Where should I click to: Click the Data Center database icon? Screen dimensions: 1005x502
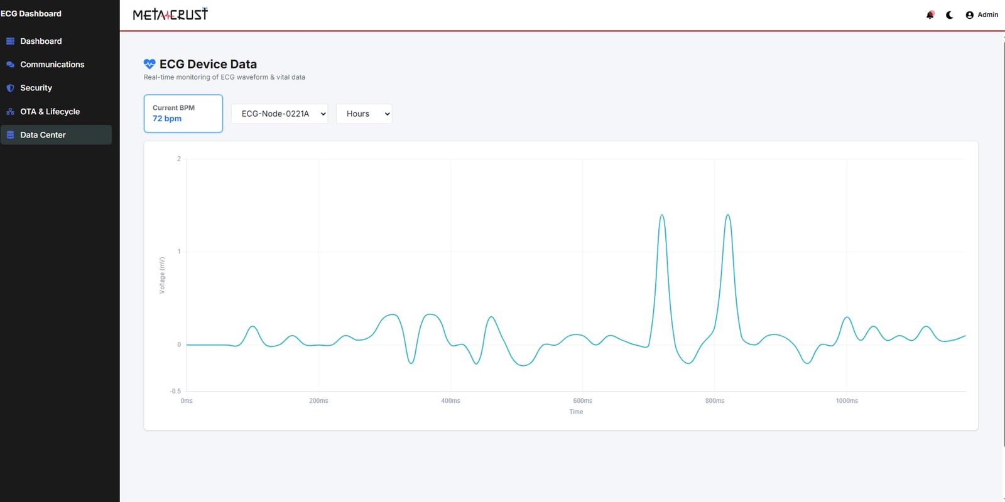click(10, 135)
